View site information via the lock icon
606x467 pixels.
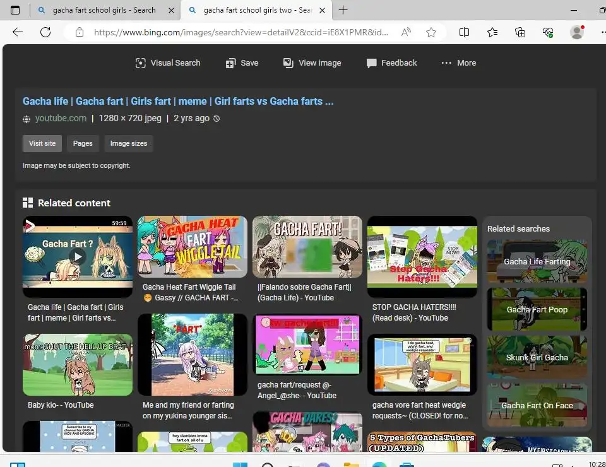click(80, 32)
